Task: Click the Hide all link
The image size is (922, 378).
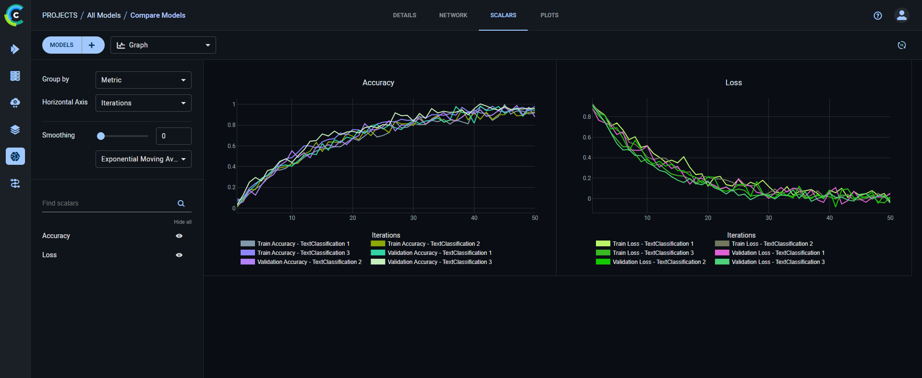Action: 182,222
